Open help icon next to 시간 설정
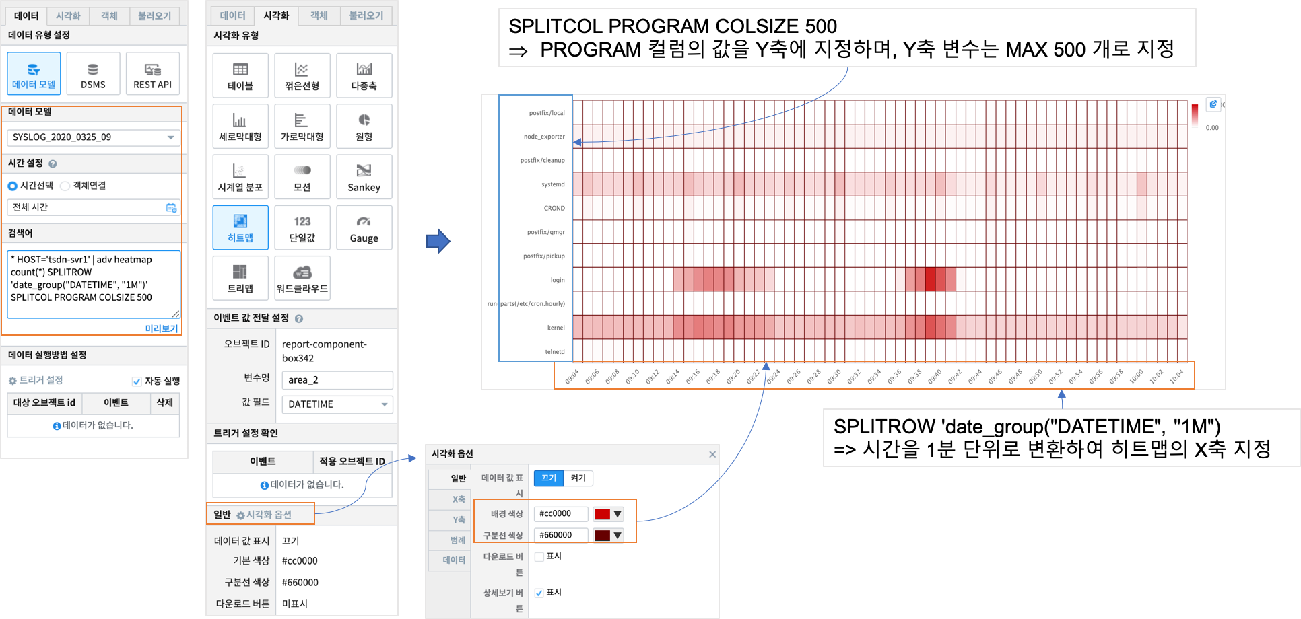Screen dimensions: 1301x619 (53, 163)
